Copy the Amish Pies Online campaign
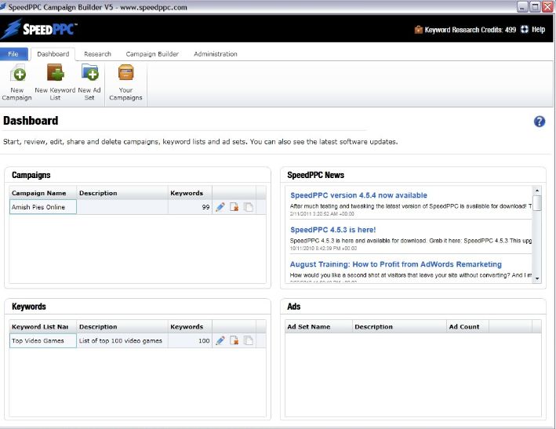Screen dimensions: 556x429 pyautogui.click(x=248, y=207)
